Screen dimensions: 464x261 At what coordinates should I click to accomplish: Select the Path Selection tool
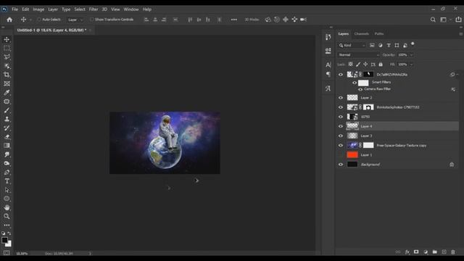tap(7, 190)
